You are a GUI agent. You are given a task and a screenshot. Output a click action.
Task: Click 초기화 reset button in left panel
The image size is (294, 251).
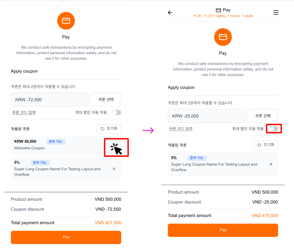coord(109,129)
